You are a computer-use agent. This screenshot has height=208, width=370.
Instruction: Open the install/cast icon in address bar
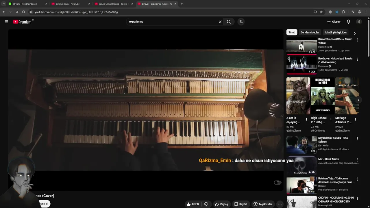pyautogui.click(x=315, y=12)
